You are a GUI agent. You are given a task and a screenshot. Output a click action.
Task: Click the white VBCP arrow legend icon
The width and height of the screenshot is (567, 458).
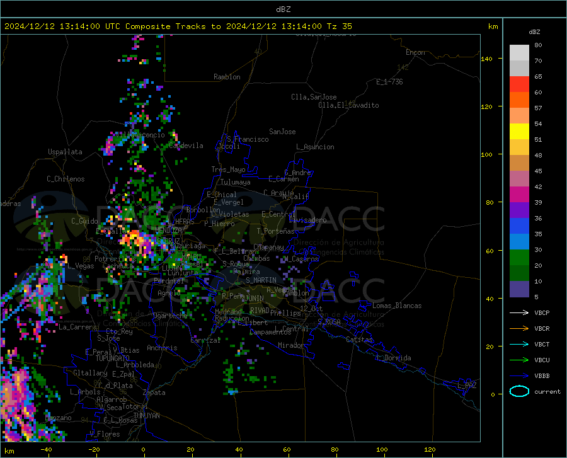pos(519,312)
